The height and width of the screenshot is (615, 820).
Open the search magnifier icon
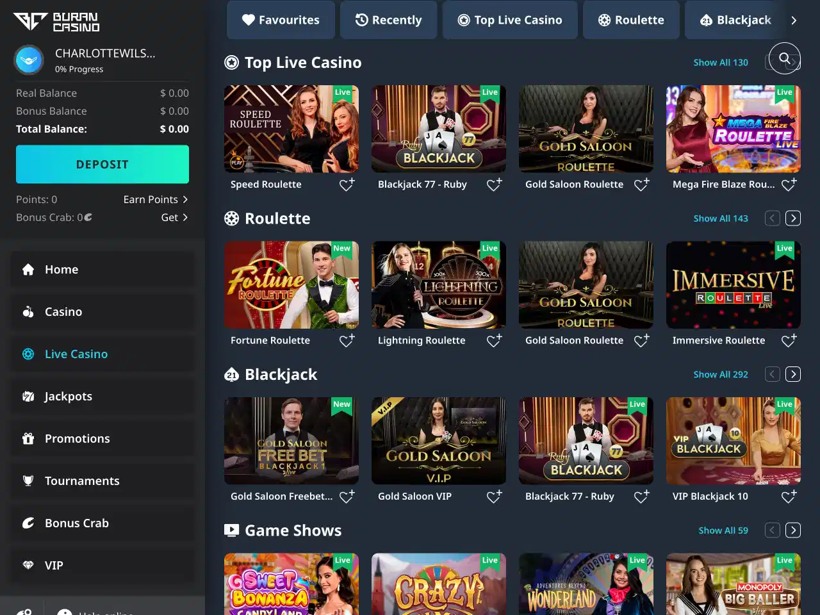tap(784, 58)
